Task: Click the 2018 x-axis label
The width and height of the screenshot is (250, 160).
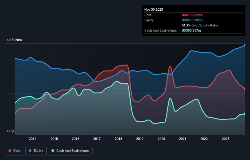Action: [x=118, y=139]
